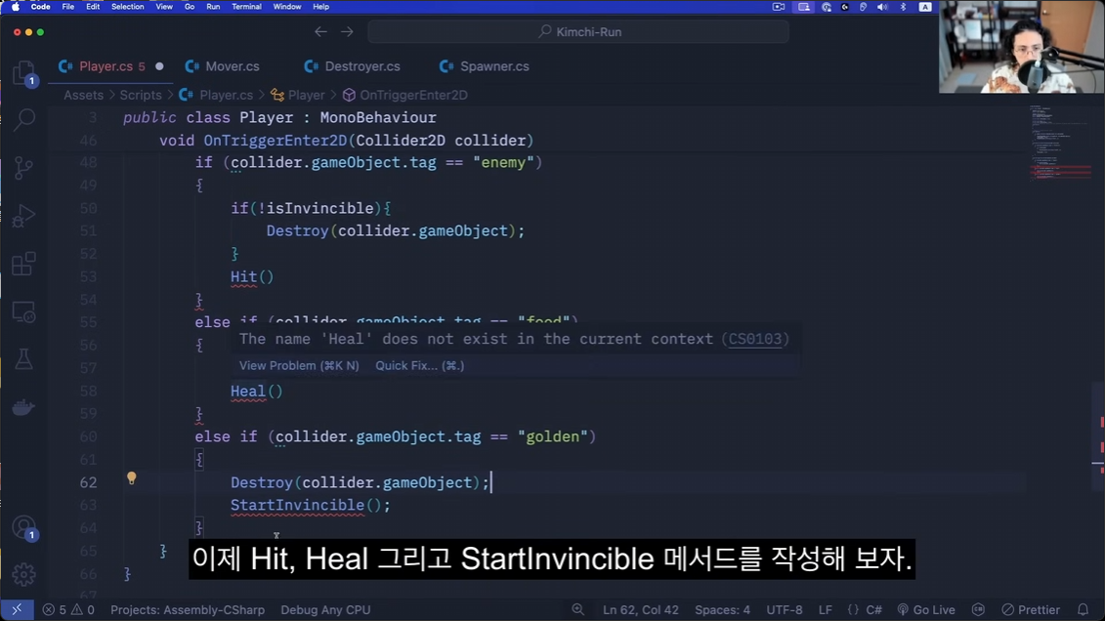Open the File menu
The width and height of the screenshot is (1105, 621).
(67, 6)
